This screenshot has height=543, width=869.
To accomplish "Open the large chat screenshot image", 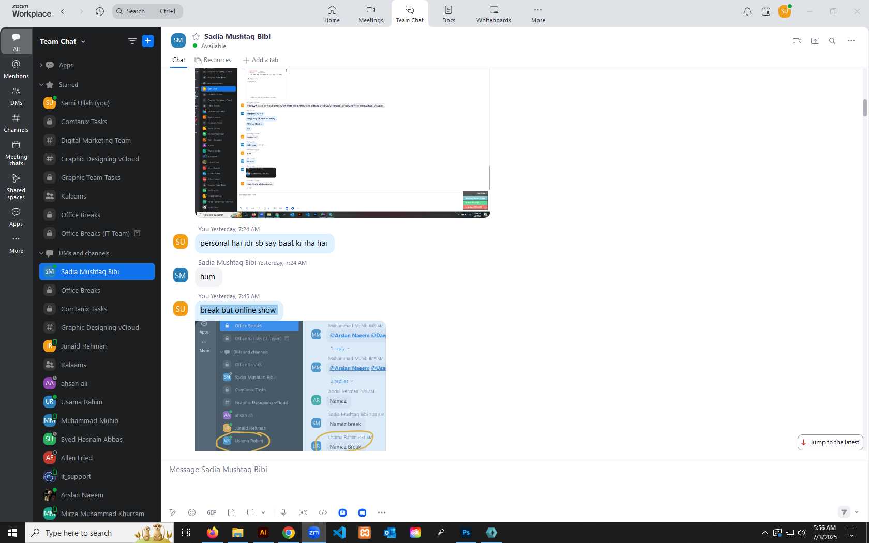I will [342, 143].
